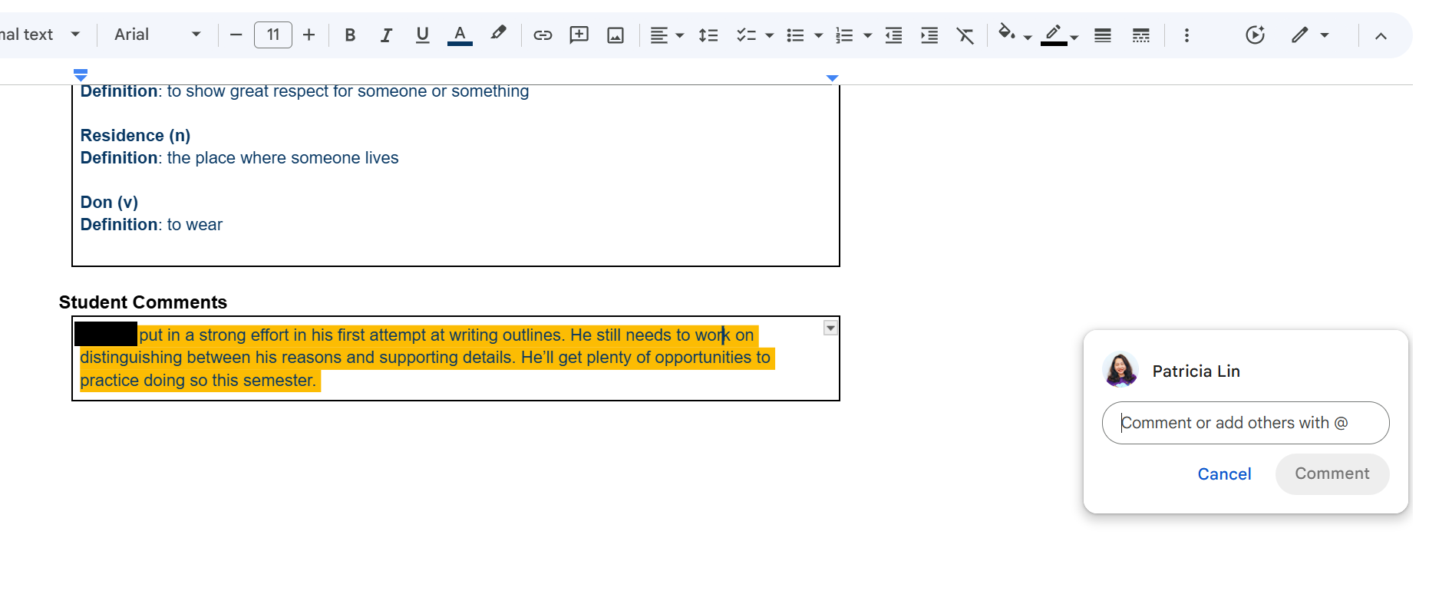
Task: Open the more options three-dot menu
Action: pos(1186,35)
